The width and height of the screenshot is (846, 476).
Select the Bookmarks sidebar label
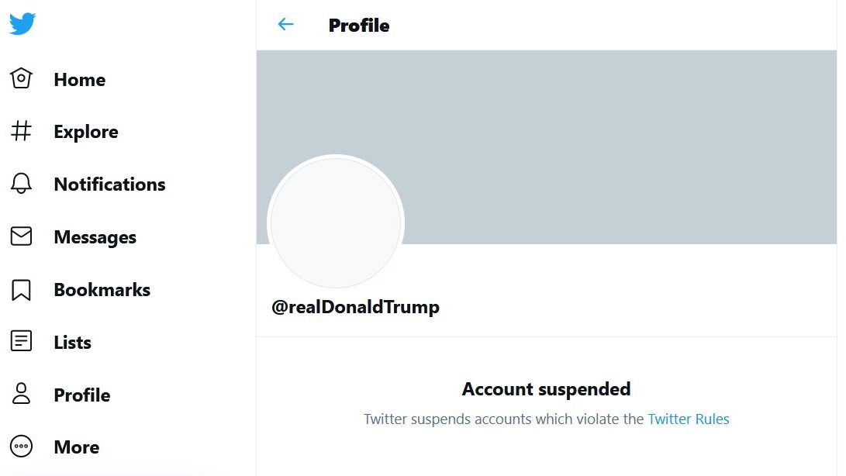[102, 290]
